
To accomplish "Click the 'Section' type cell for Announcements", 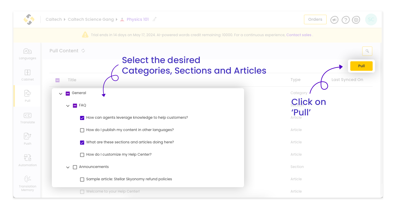I will pyautogui.click(x=297, y=167).
